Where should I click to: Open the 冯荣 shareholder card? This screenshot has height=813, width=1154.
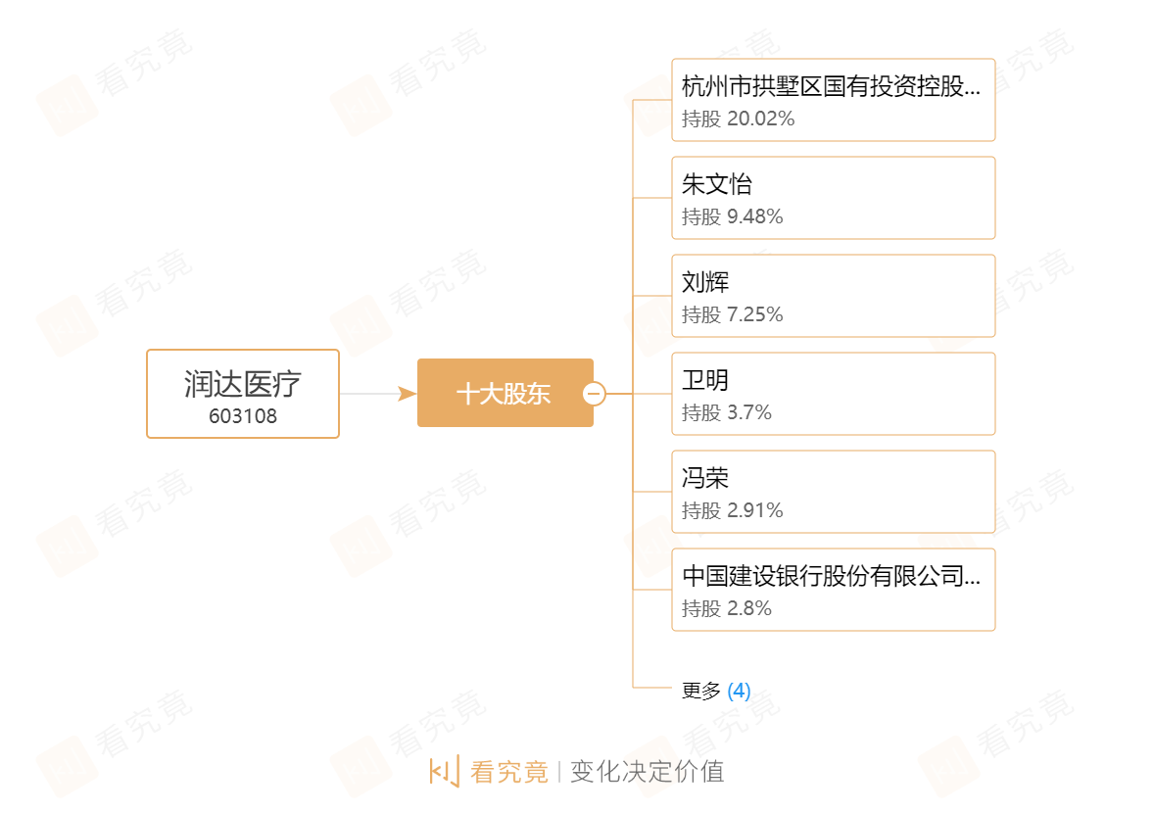pyautogui.click(x=833, y=492)
